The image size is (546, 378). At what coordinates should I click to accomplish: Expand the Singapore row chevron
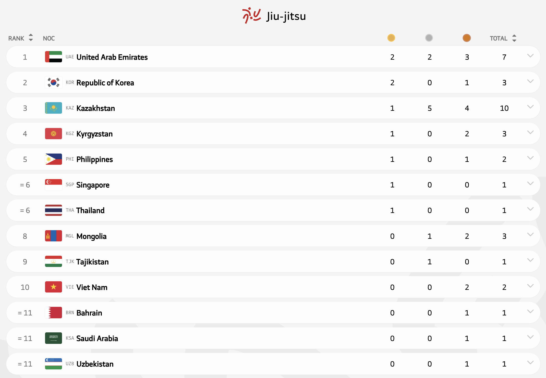pyautogui.click(x=530, y=184)
